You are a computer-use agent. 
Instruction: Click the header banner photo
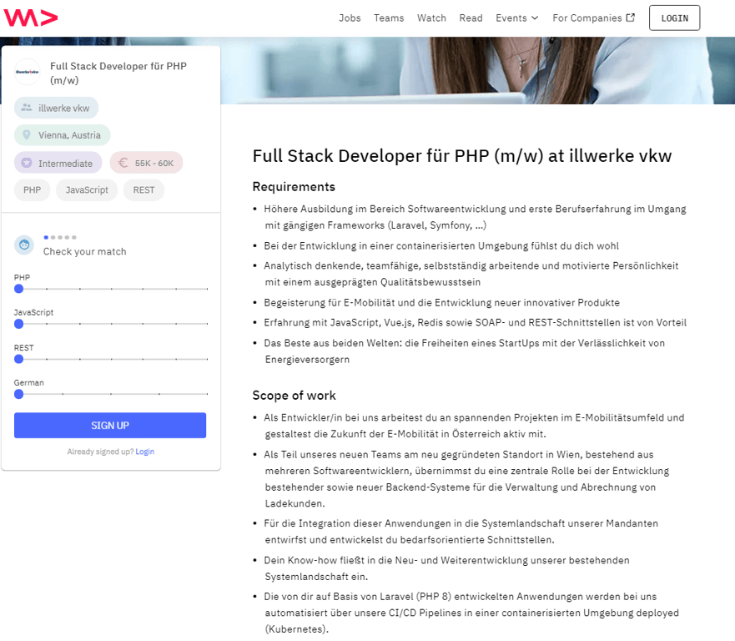click(x=478, y=70)
